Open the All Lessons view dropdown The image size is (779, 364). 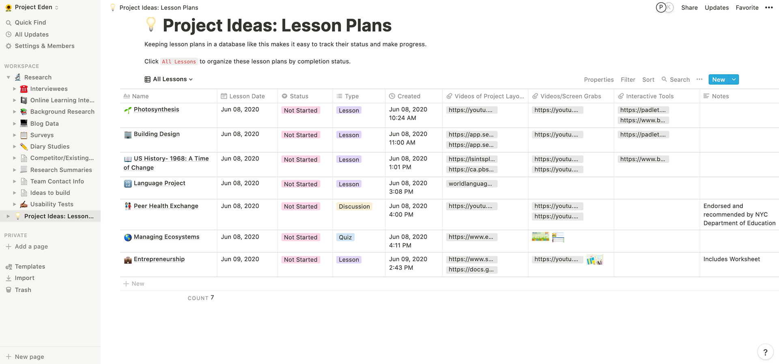(169, 79)
